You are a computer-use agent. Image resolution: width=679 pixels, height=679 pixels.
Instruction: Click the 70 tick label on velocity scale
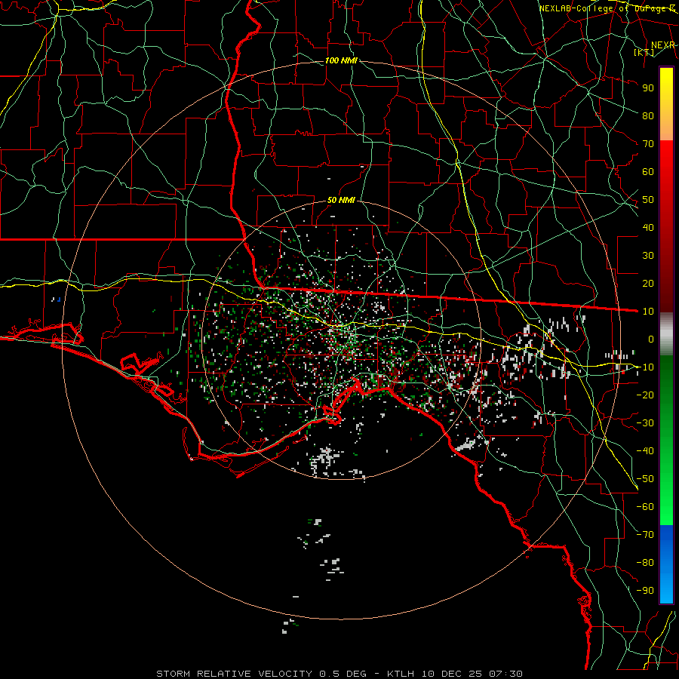coord(648,144)
